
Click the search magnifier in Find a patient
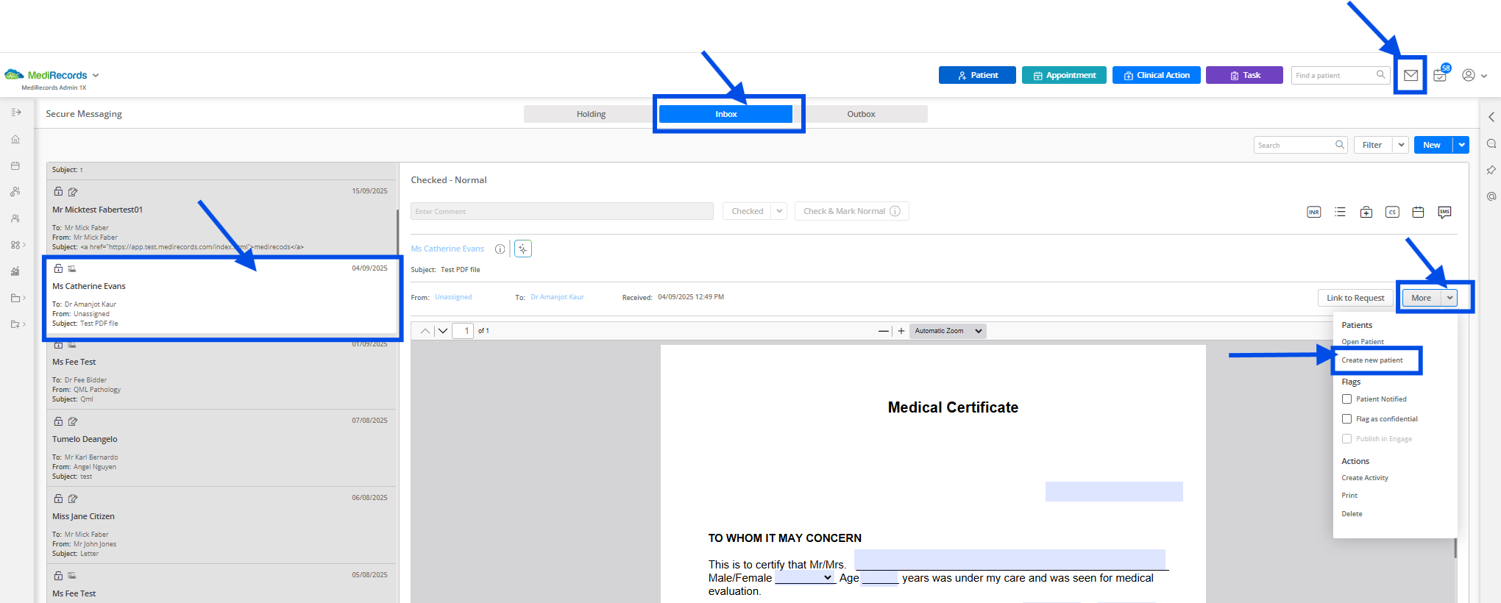coord(1381,75)
